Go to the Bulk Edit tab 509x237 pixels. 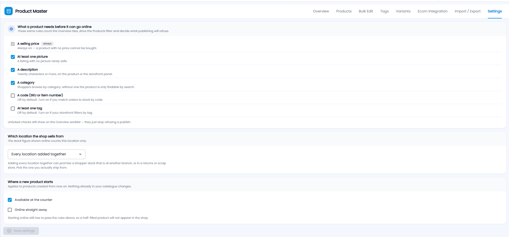[366, 11]
